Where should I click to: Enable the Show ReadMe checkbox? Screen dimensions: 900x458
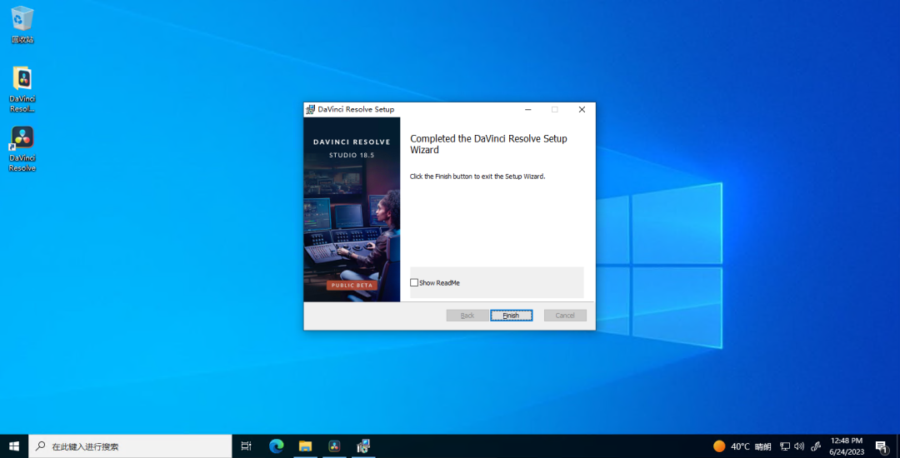(x=415, y=283)
